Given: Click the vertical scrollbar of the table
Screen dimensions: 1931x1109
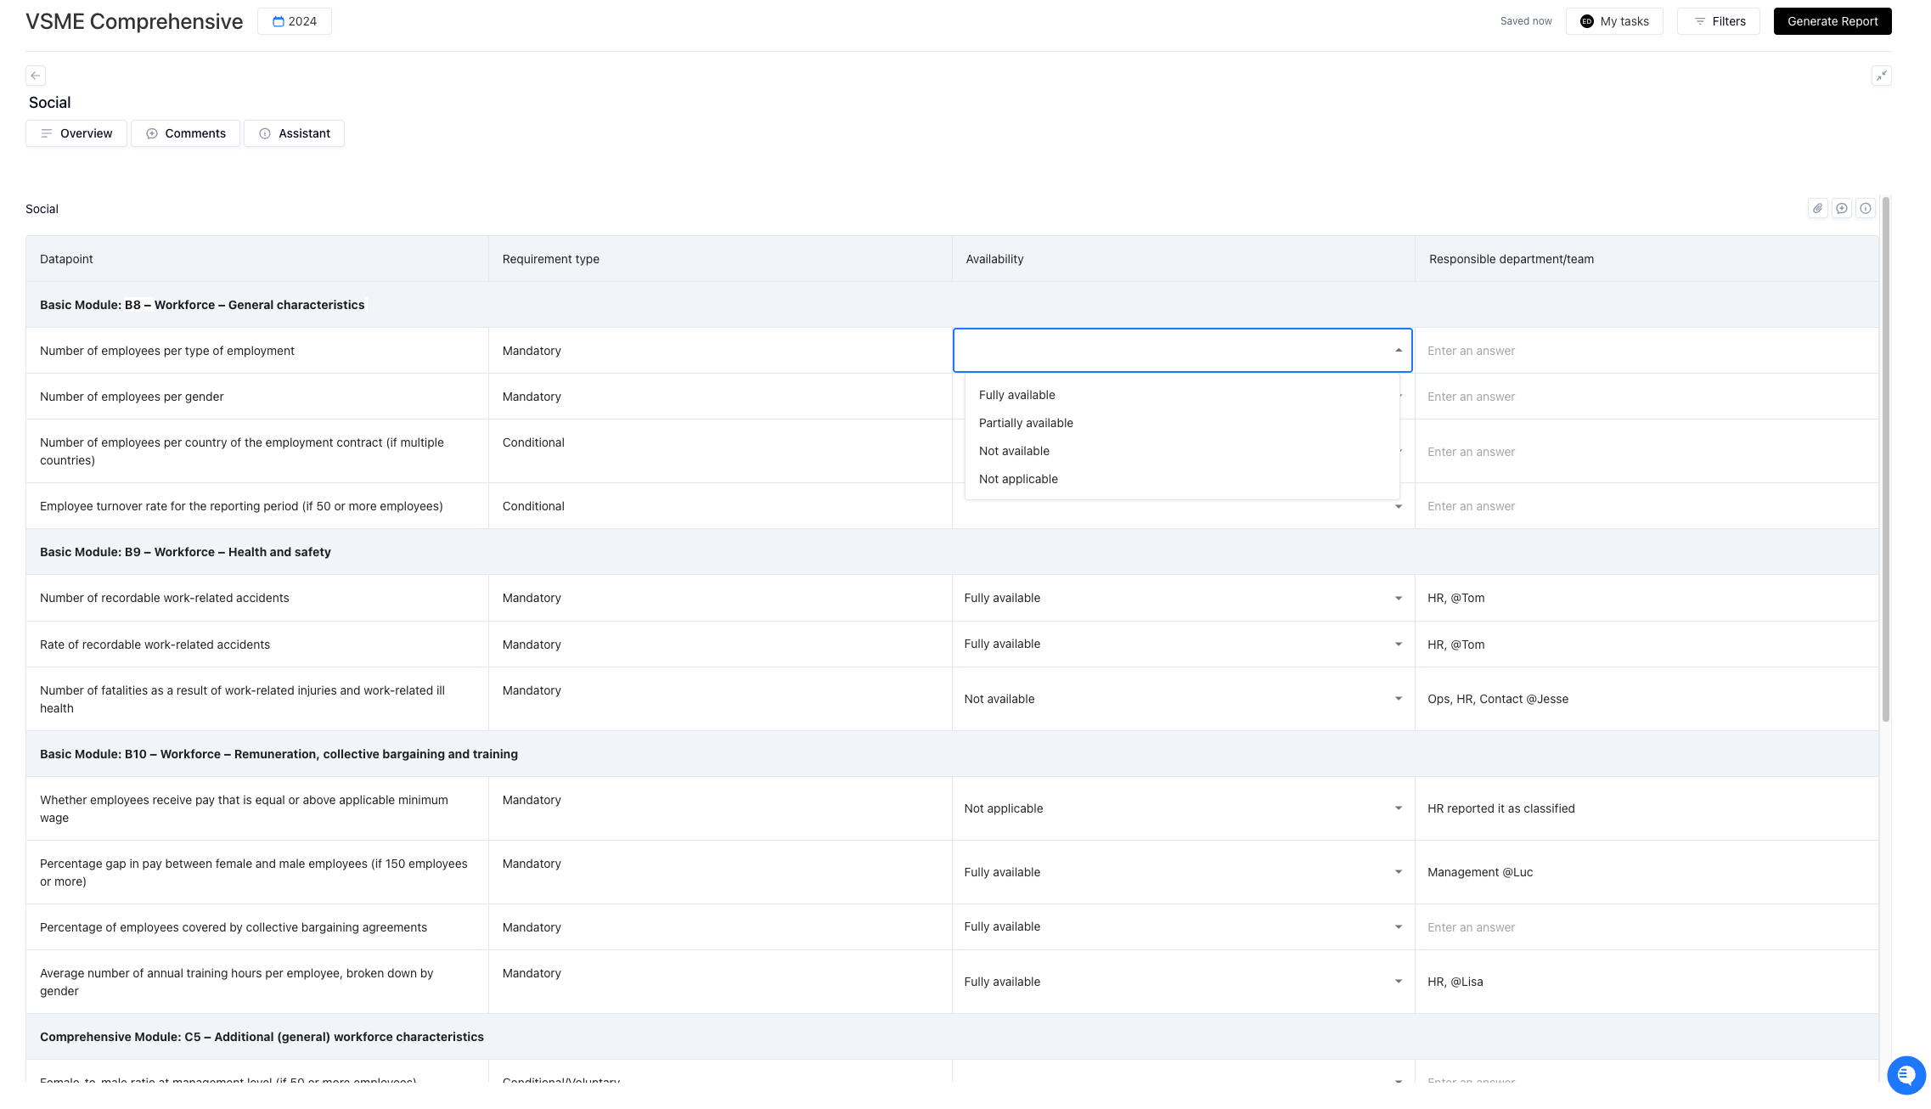Looking at the screenshot, I should click(1885, 459).
